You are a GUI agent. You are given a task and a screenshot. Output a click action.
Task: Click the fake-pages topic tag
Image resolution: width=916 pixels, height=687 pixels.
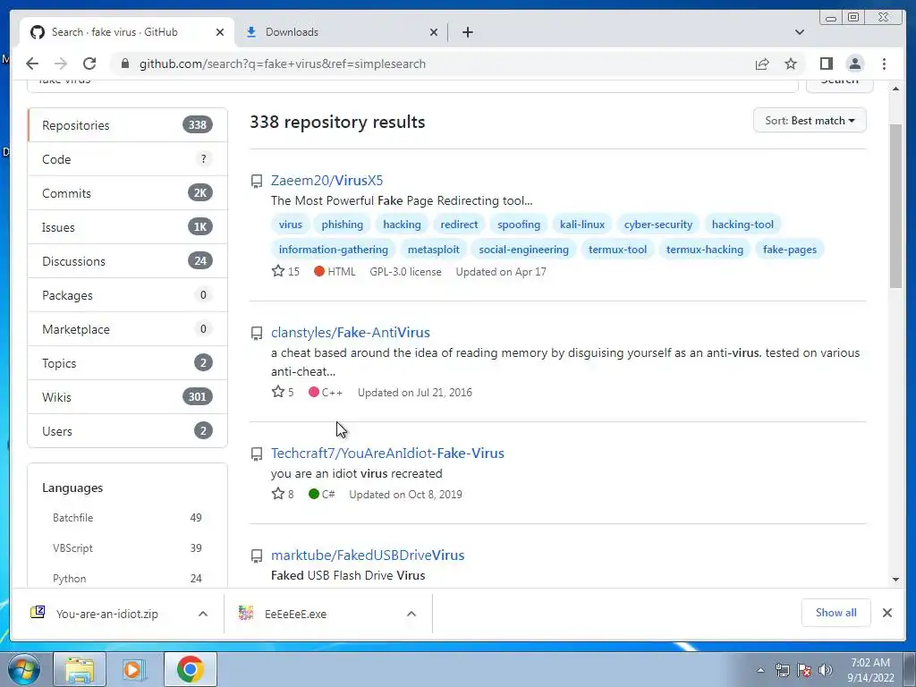coord(790,250)
